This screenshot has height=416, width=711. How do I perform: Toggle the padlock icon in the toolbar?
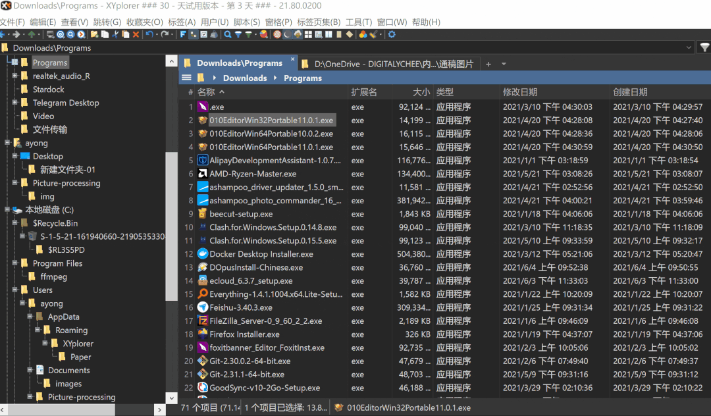(x=214, y=34)
